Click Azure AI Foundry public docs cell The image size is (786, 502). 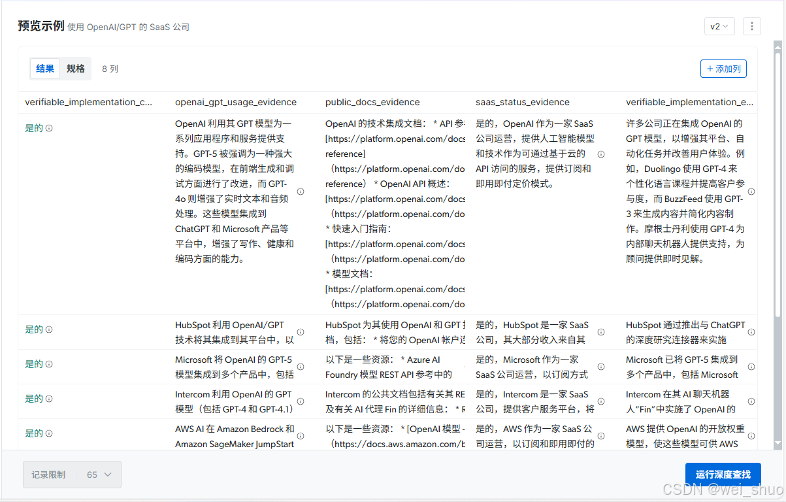point(395,367)
